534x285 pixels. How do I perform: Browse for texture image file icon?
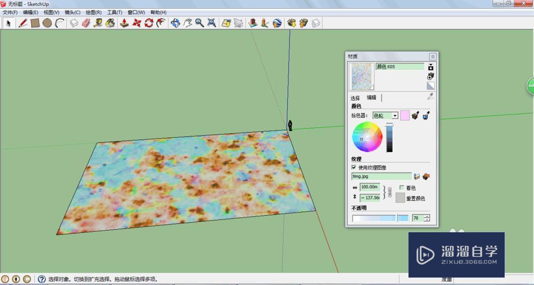[417, 176]
